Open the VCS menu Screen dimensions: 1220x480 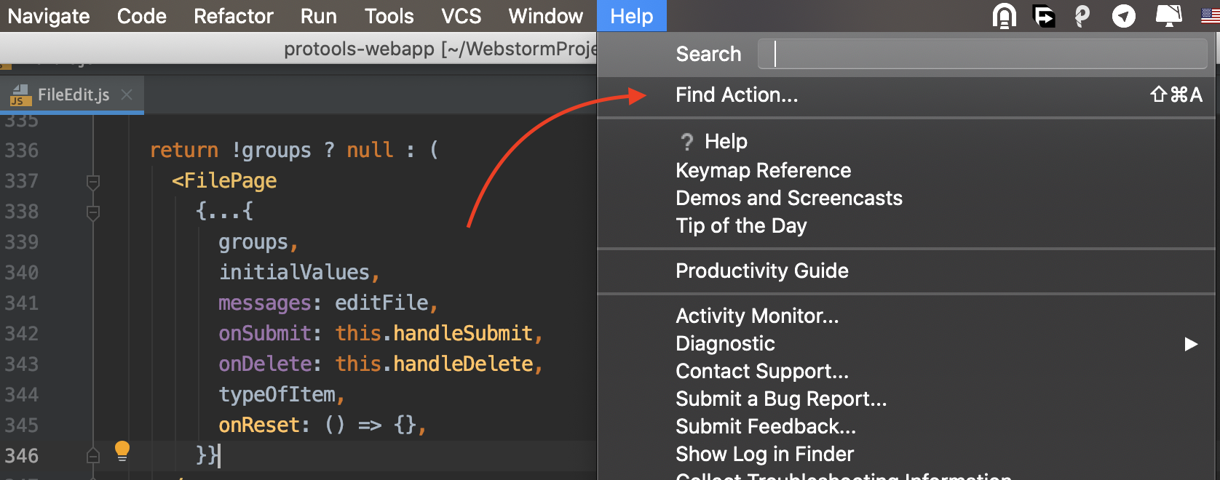click(461, 16)
